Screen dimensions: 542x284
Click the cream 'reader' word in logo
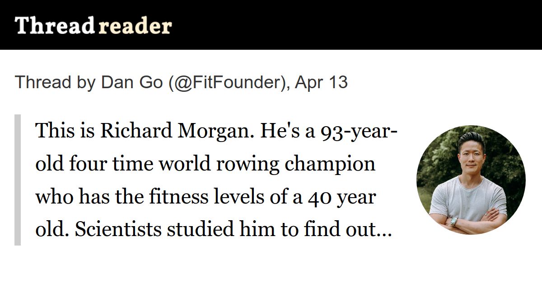tap(135, 26)
